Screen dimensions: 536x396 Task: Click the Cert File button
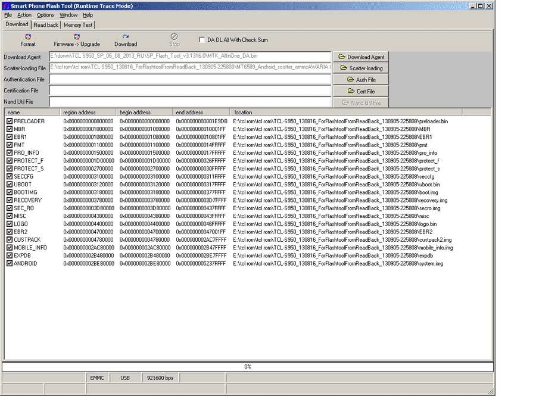[361, 91]
